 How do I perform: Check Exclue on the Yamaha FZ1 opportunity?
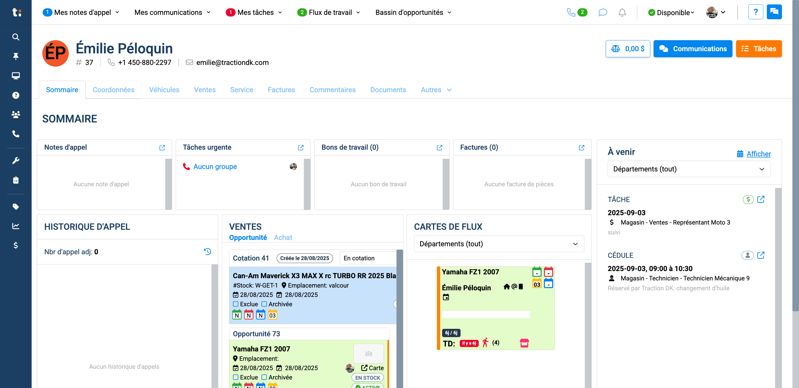pos(236,378)
